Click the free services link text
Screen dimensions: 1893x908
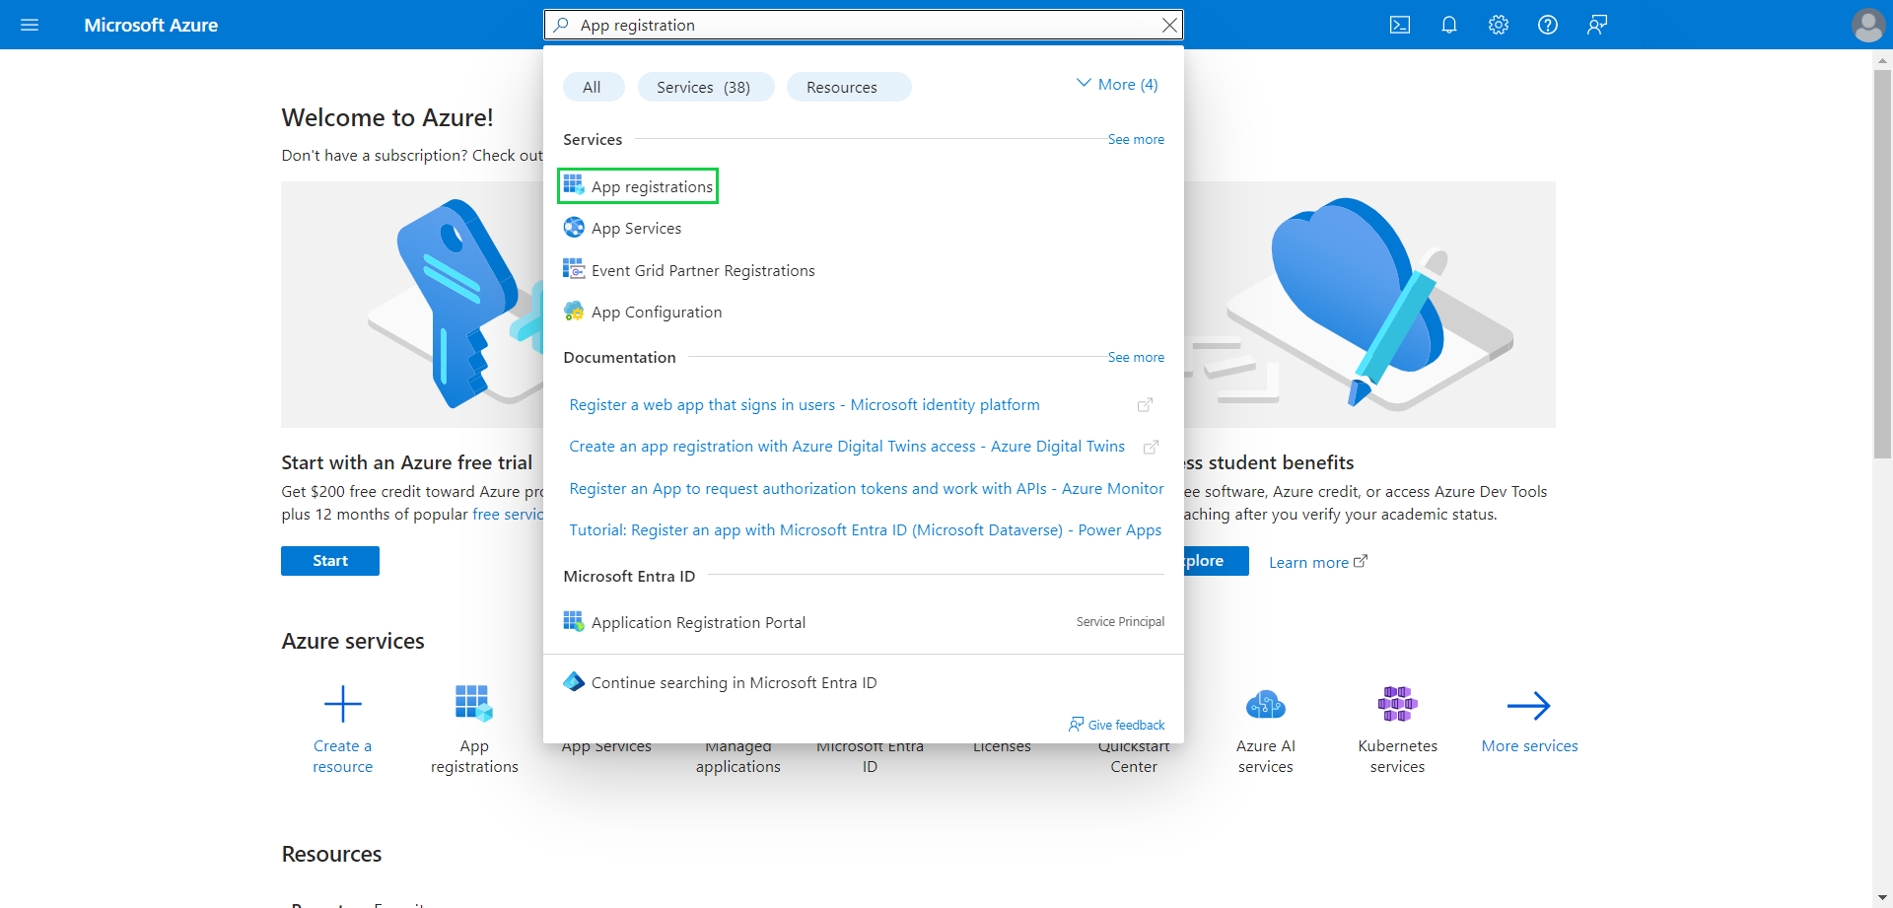pyautogui.click(x=508, y=515)
